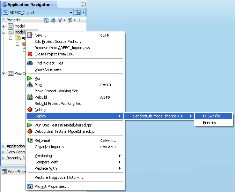Screen dimensions: 235x192
Task: Choose deploy to JAR file
Action: click(x=214, y=116)
